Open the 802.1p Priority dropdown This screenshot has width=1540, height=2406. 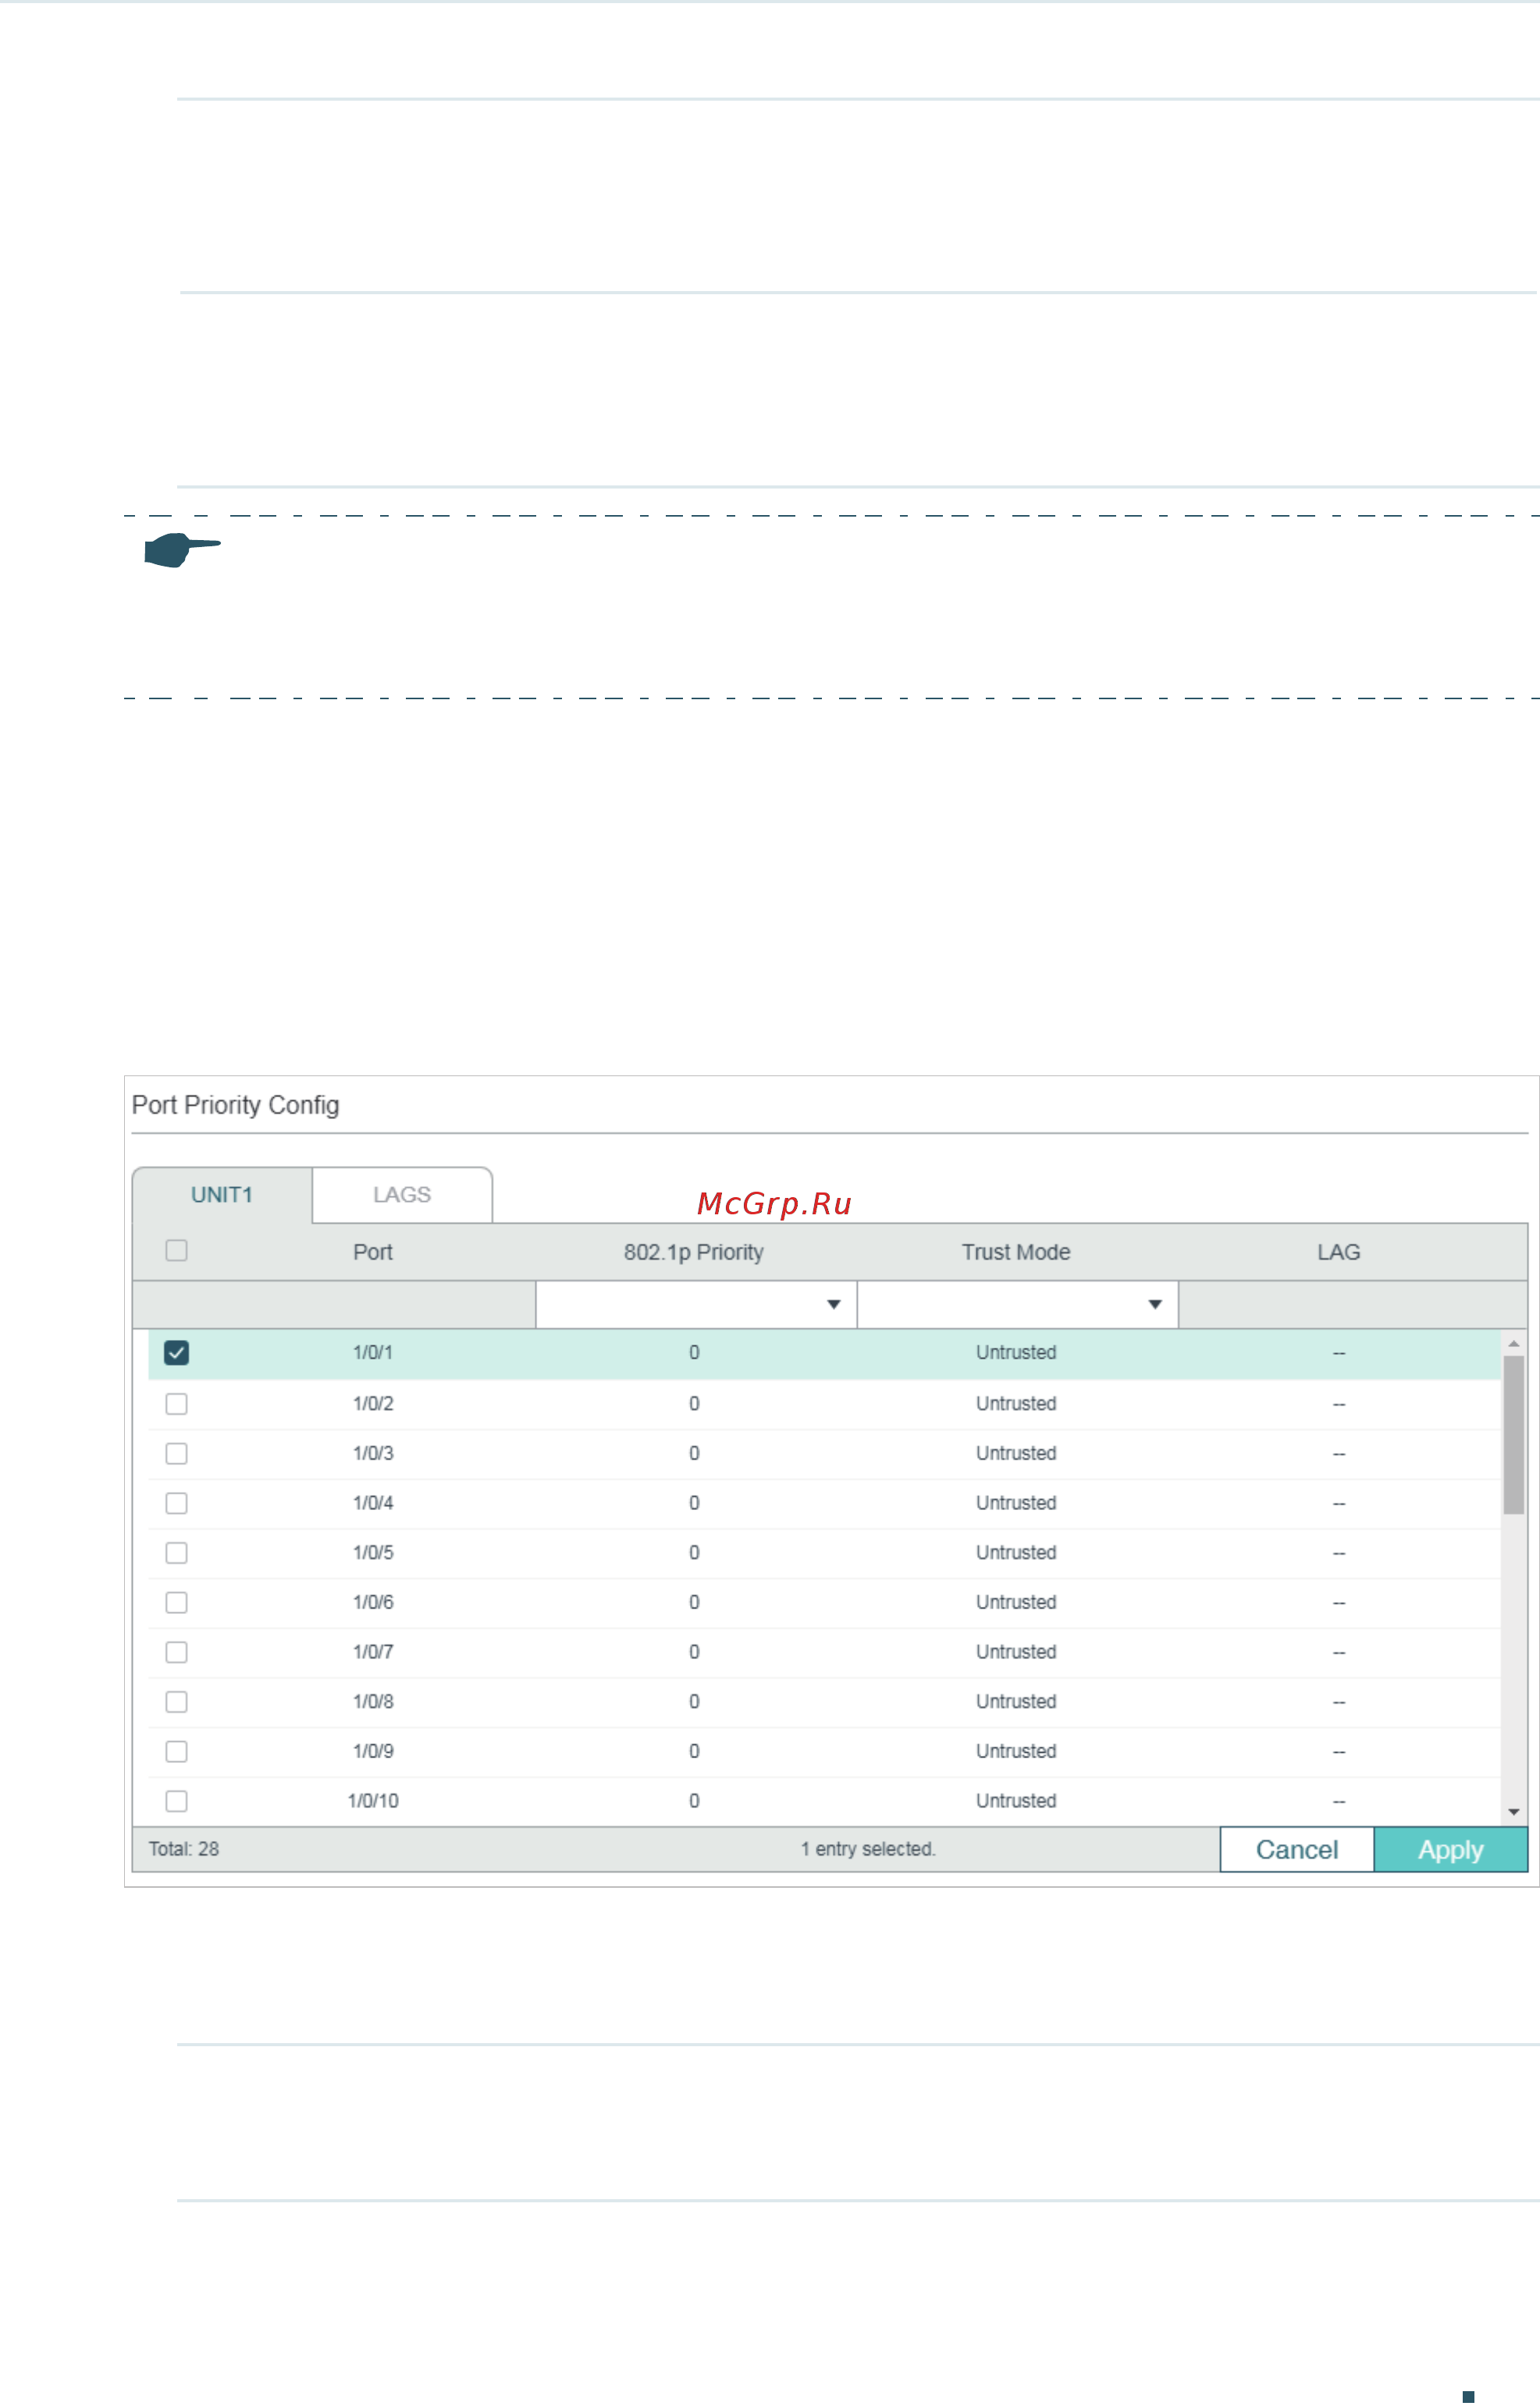[696, 1305]
